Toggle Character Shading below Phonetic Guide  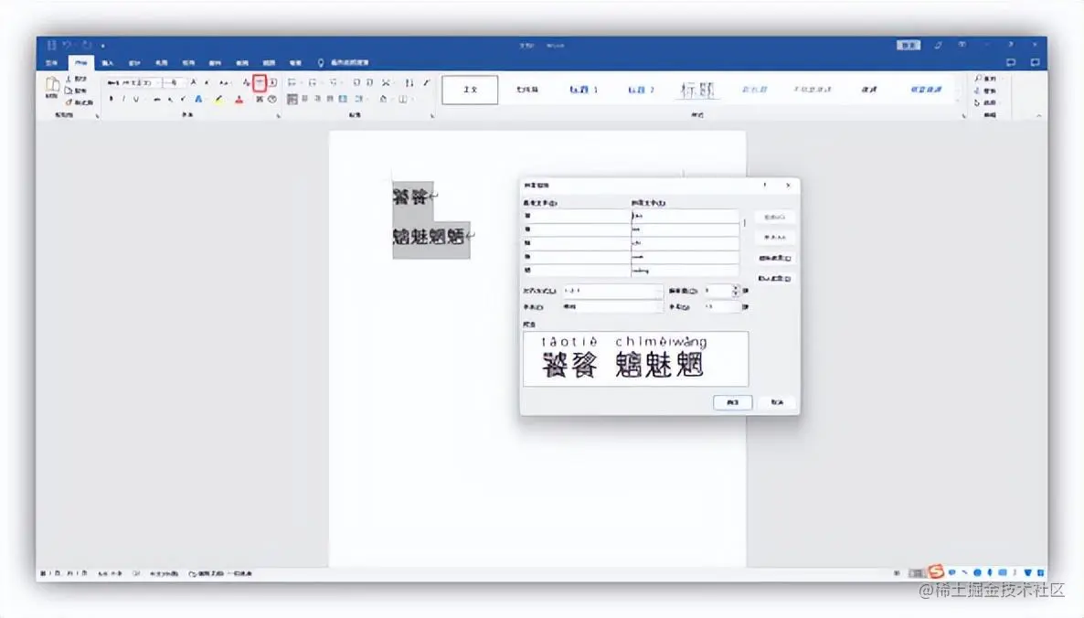260,99
